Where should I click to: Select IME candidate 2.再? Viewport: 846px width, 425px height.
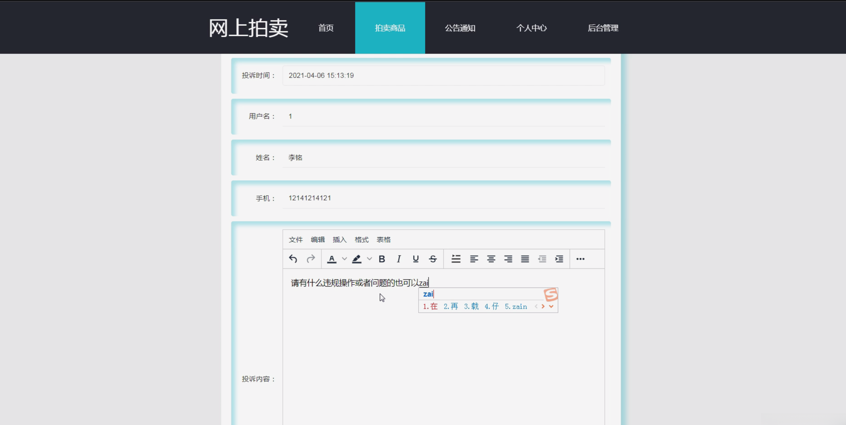(x=451, y=307)
